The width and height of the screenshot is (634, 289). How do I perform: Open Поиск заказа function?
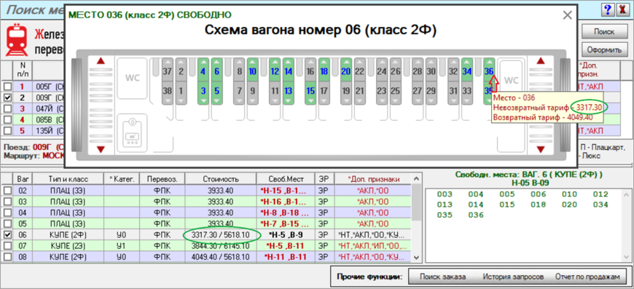click(x=443, y=277)
